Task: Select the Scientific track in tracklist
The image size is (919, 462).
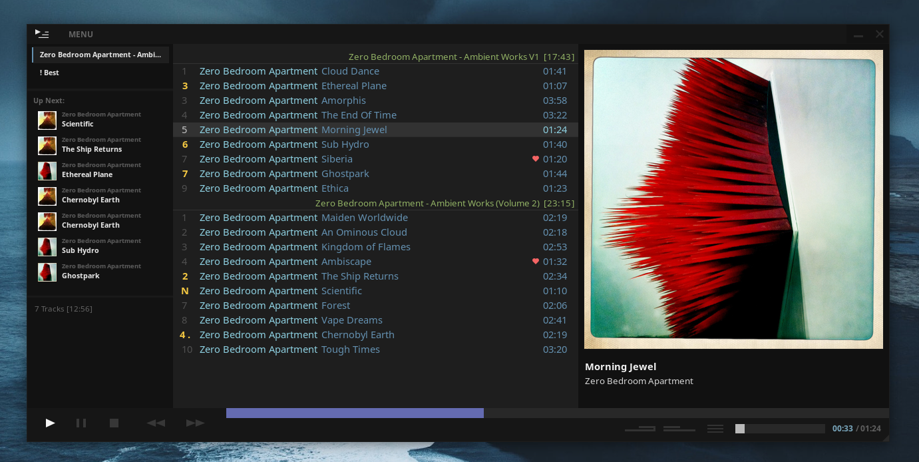Action: 376,291
